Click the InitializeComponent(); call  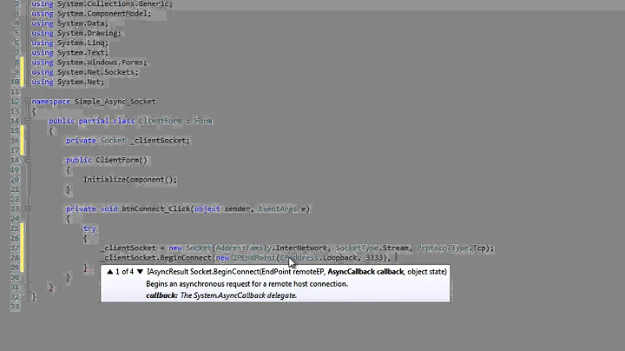[130, 180]
